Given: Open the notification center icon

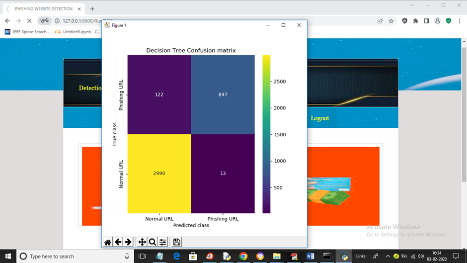Looking at the screenshot, I should click(x=456, y=256).
